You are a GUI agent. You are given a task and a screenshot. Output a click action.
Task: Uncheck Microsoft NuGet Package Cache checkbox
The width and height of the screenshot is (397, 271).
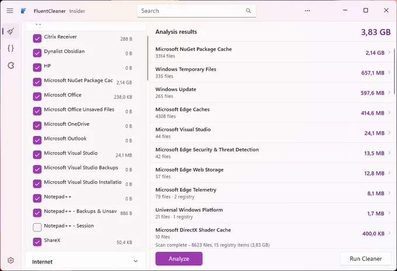point(37,82)
